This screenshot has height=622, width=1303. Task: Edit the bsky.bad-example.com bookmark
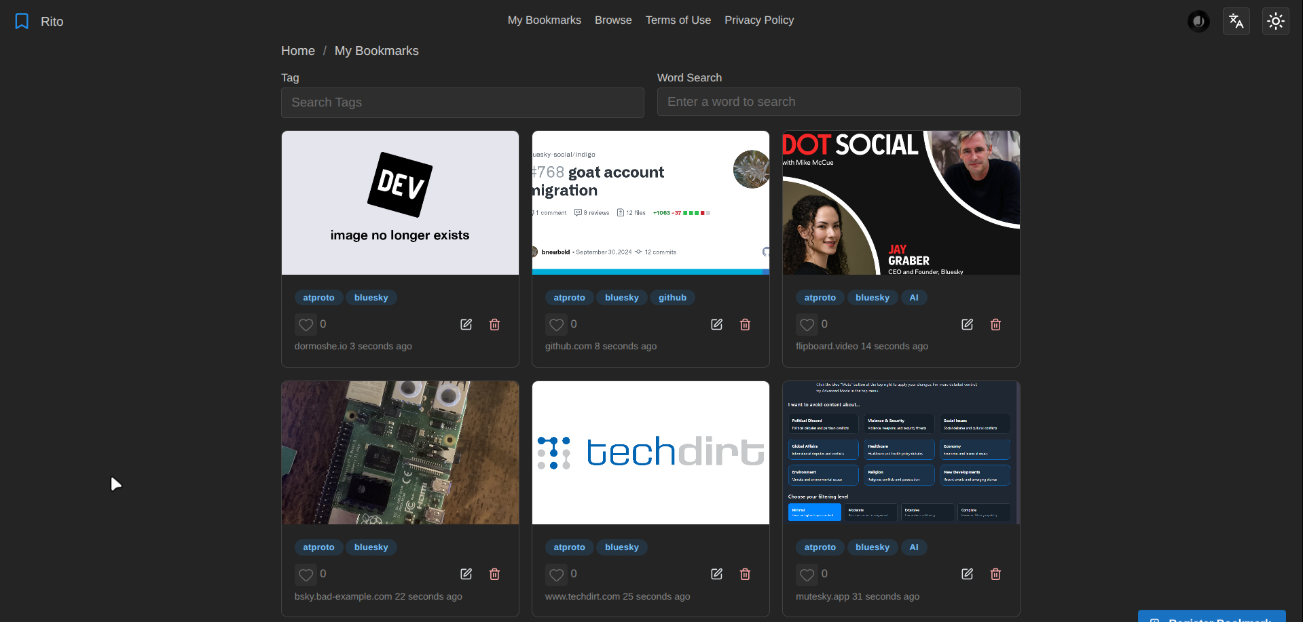coord(466,574)
